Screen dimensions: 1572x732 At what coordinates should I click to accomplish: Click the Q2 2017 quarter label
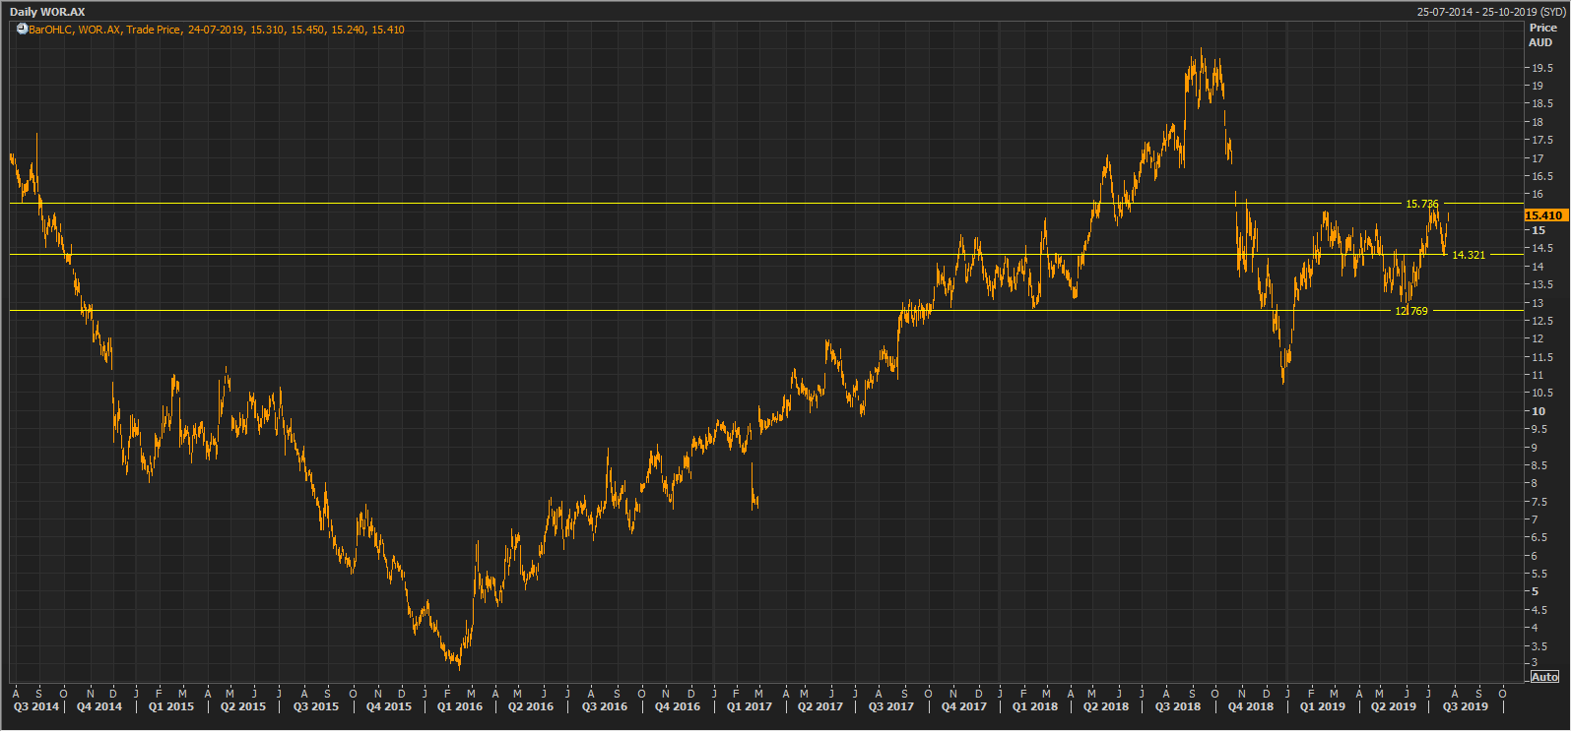click(x=820, y=706)
